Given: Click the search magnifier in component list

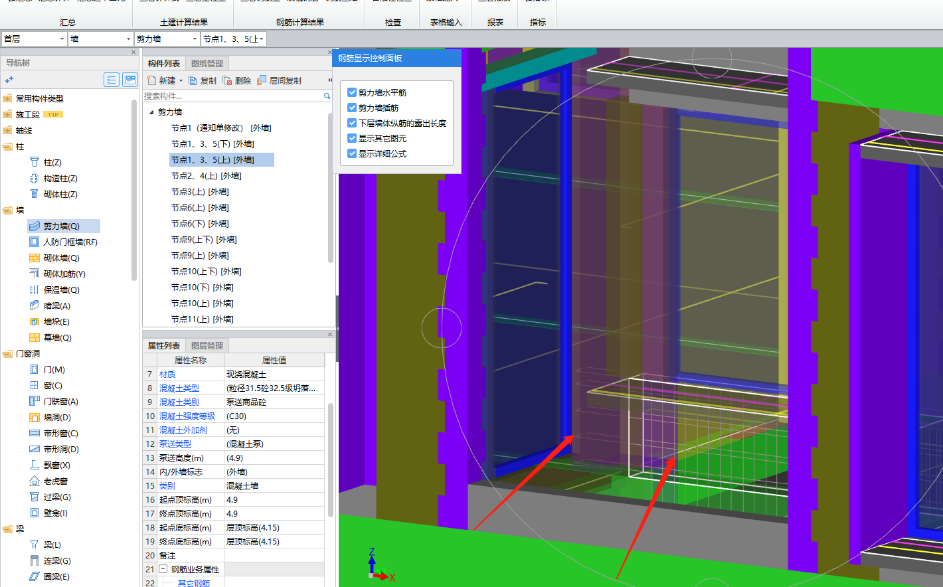Looking at the screenshot, I should tap(327, 96).
